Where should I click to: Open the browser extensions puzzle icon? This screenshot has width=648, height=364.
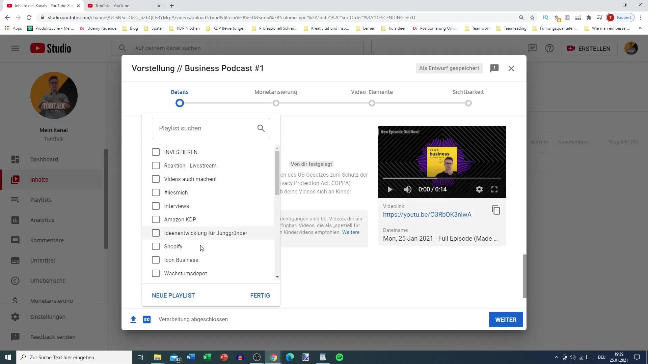tap(589, 18)
